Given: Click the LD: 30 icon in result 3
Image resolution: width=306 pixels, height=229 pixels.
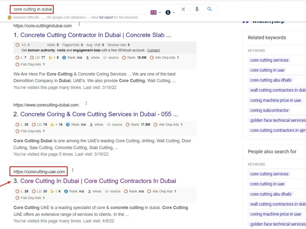Looking at the screenshot, I should point(34,191).
